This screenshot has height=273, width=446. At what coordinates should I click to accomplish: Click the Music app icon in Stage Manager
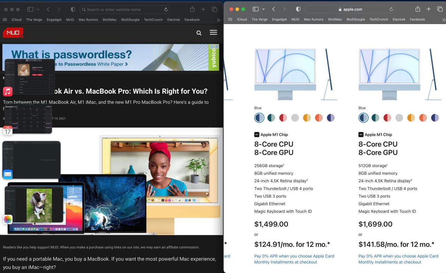tap(8, 92)
